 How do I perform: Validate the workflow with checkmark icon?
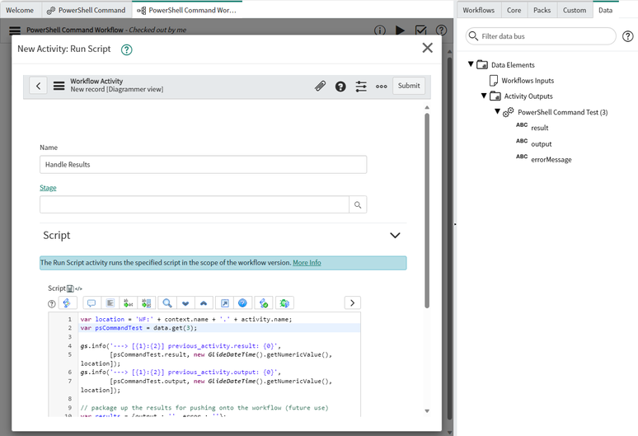tap(420, 30)
